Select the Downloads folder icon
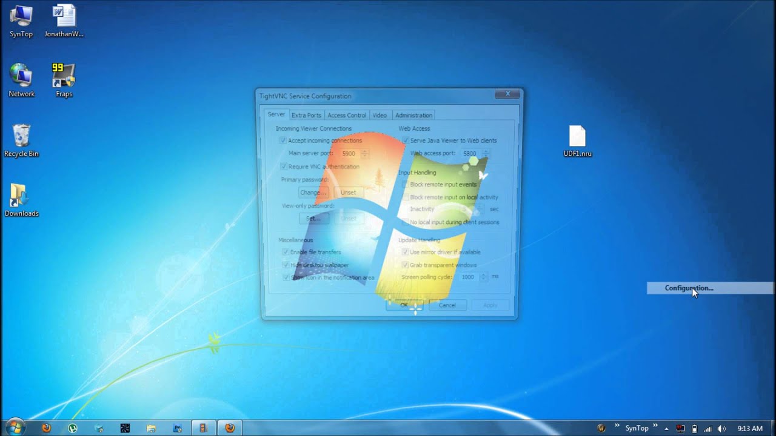 pos(21,200)
